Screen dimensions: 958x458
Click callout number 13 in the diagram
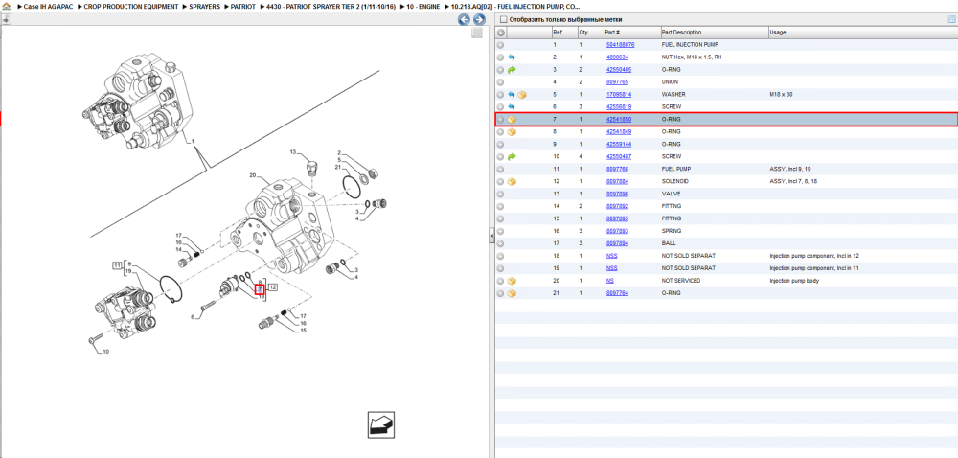(x=292, y=152)
